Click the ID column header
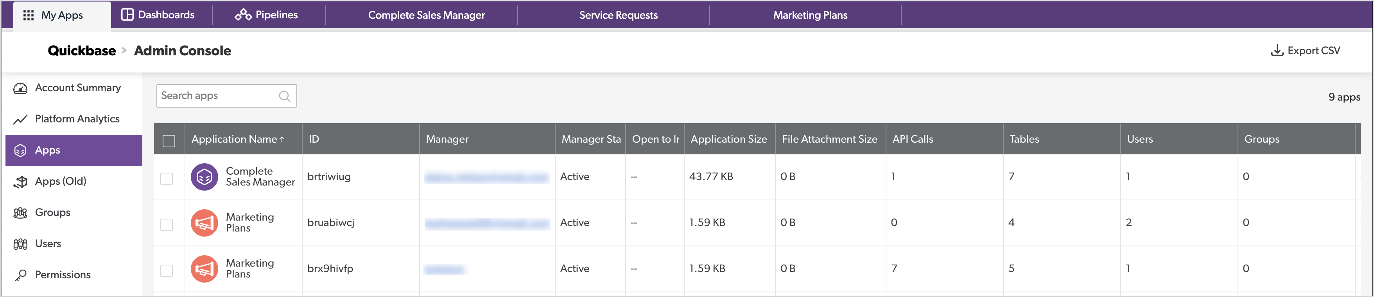Image resolution: width=1374 pixels, height=297 pixels. pyautogui.click(x=361, y=139)
